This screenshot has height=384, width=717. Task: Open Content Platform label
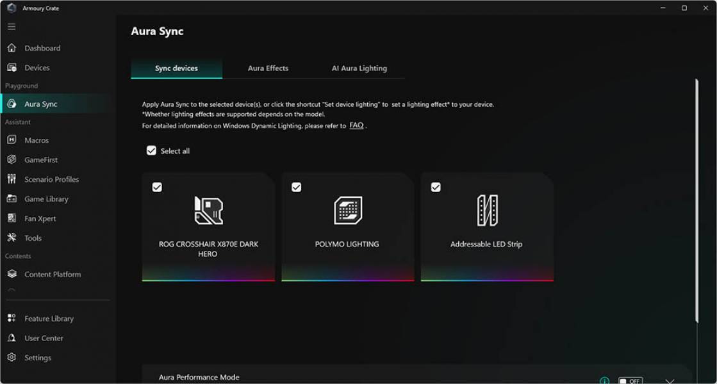point(53,275)
